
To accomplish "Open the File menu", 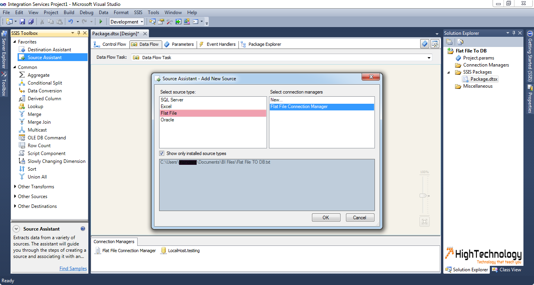I will pos(6,13).
